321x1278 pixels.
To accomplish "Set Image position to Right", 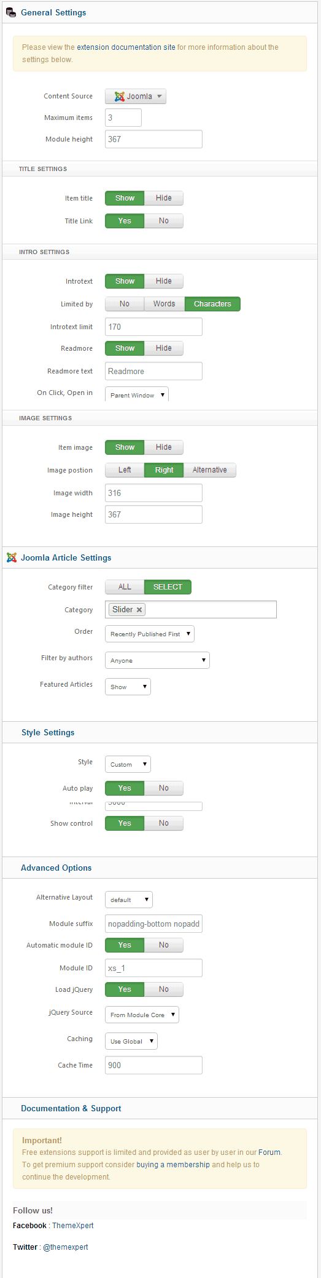I will tap(164, 470).
